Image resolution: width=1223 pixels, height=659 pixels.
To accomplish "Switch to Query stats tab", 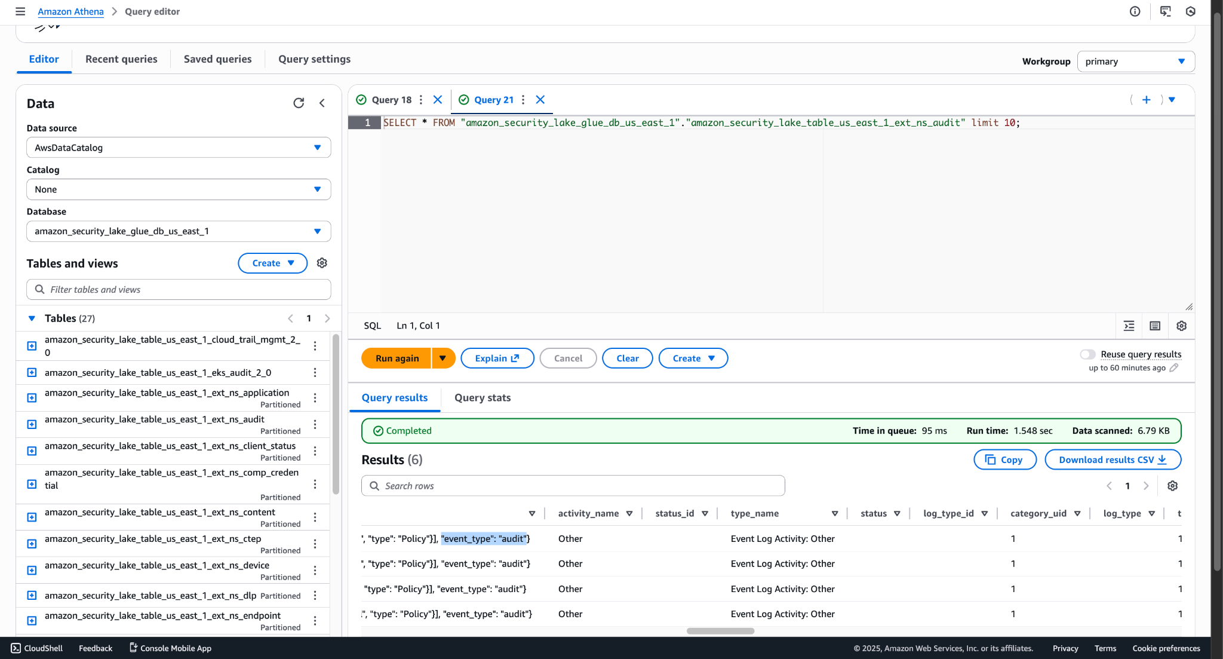I will tap(483, 398).
